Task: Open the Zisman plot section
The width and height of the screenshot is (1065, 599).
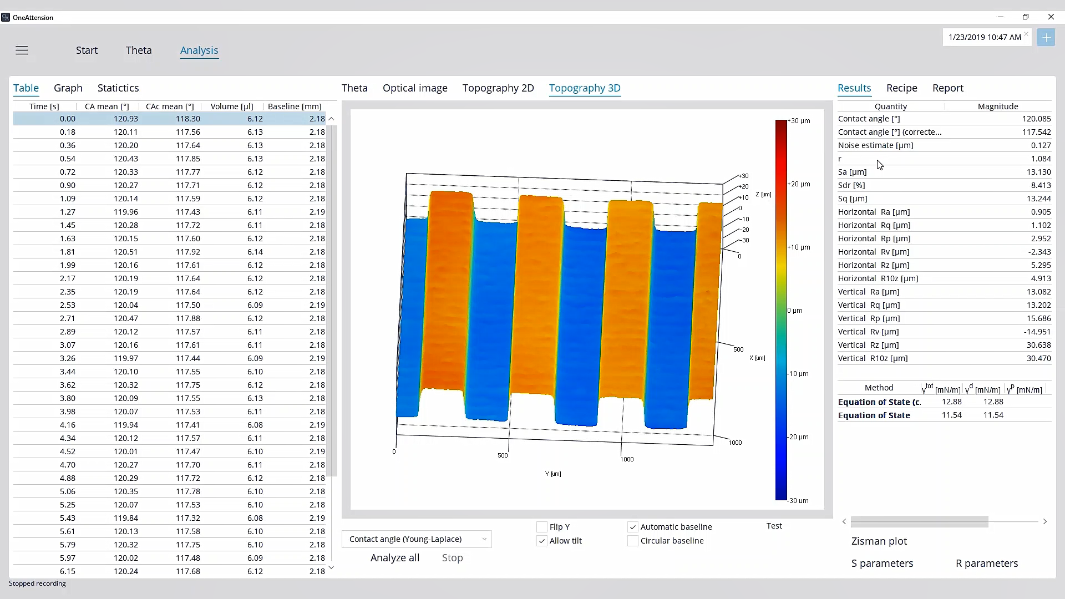Action: coord(879,541)
